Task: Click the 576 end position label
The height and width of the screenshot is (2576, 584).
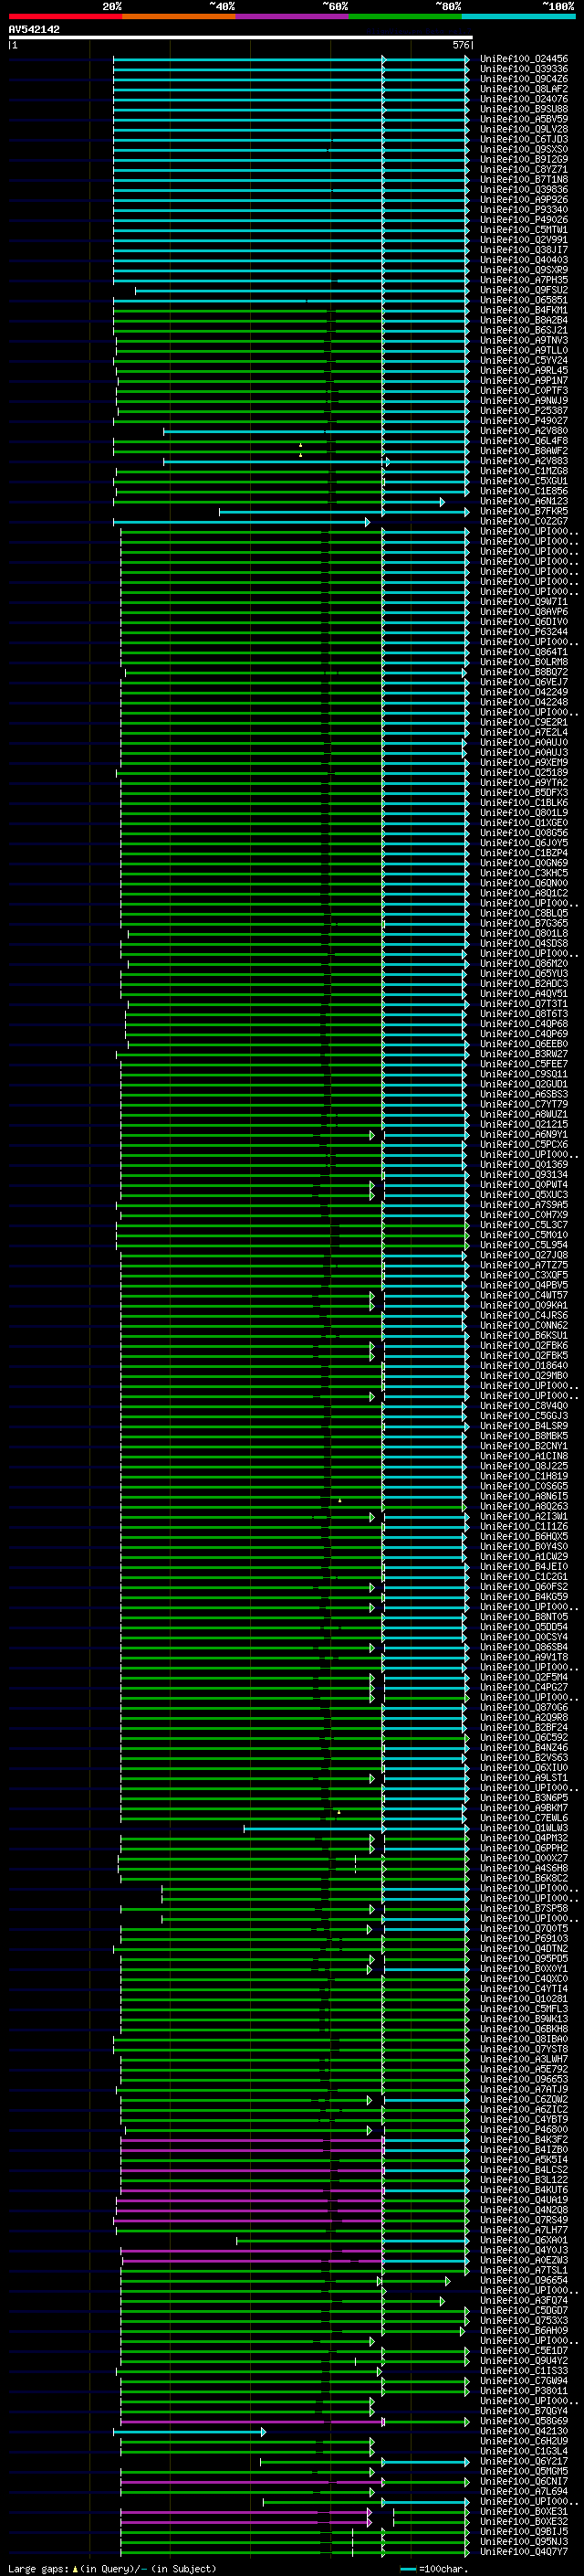Action: (461, 45)
